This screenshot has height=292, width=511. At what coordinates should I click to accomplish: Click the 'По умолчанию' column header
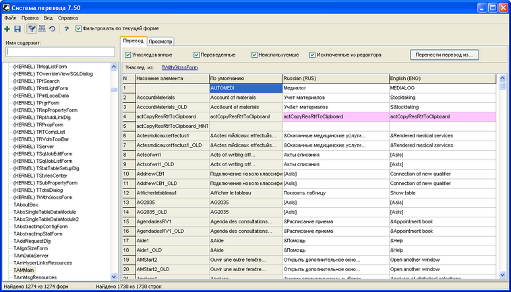coord(245,78)
